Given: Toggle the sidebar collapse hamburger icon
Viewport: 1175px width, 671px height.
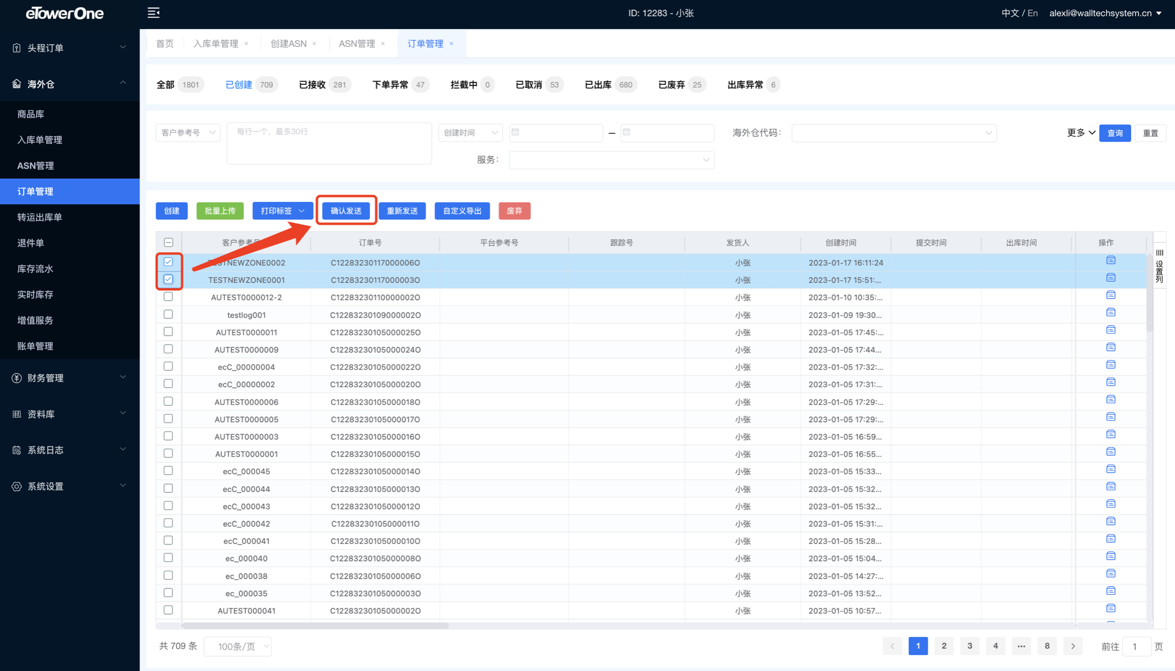Looking at the screenshot, I should coord(154,12).
